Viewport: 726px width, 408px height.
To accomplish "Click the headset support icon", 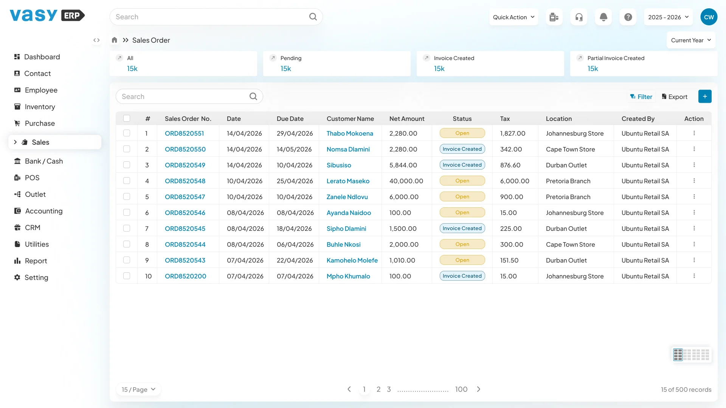I will (579, 17).
